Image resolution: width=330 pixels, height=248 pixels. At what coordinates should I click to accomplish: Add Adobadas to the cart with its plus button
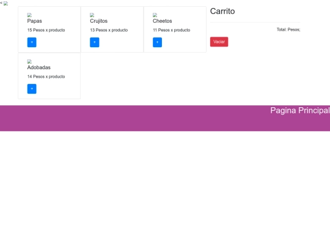[32, 89]
